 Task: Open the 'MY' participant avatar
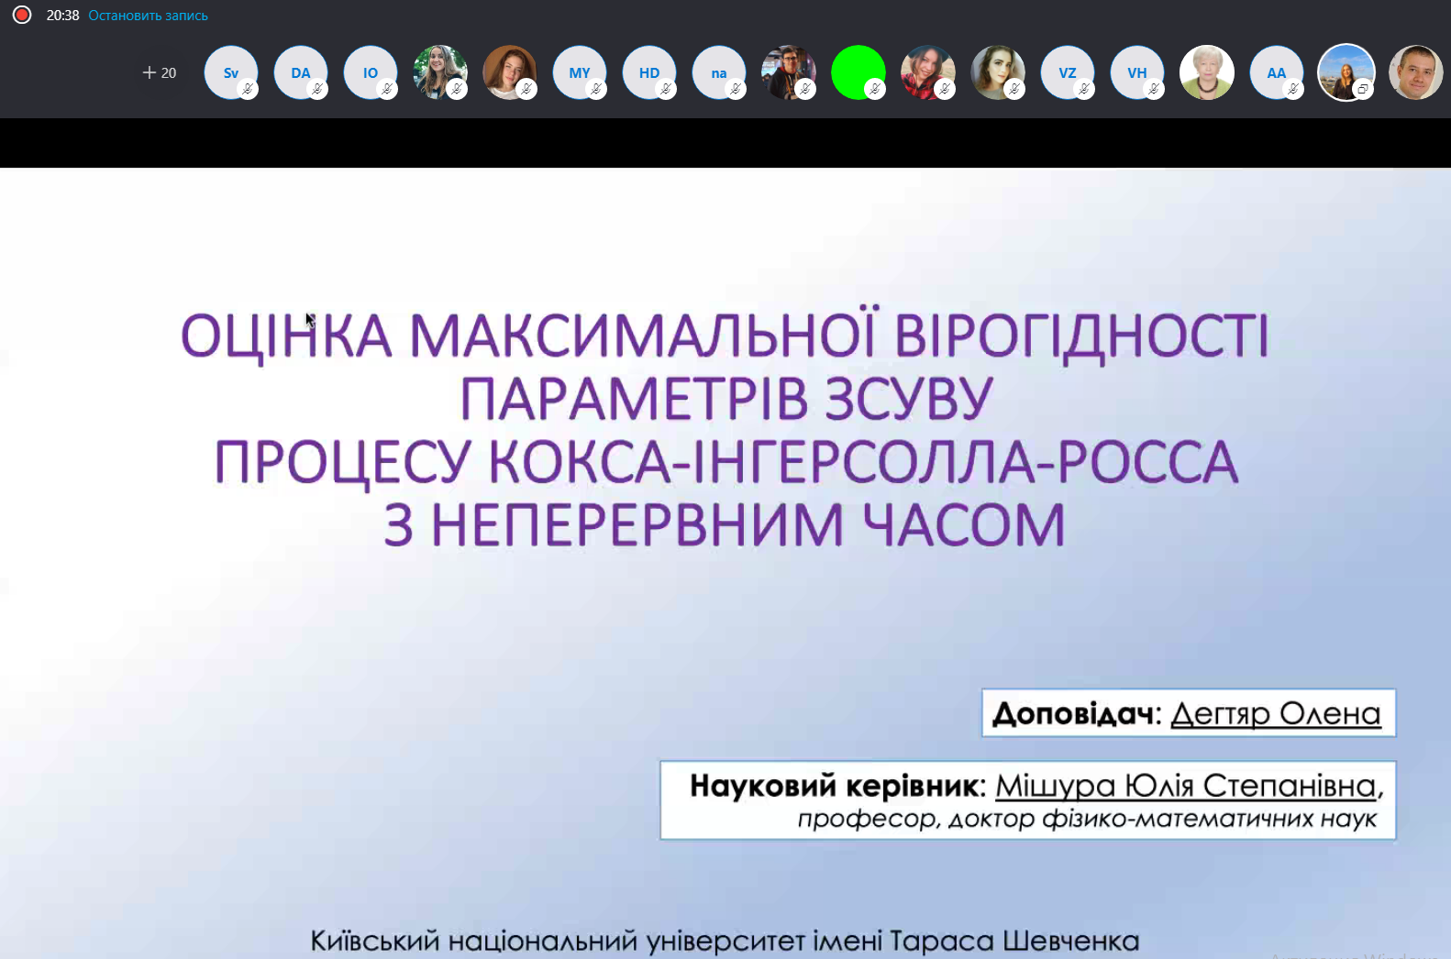click(x=579, y=72)
